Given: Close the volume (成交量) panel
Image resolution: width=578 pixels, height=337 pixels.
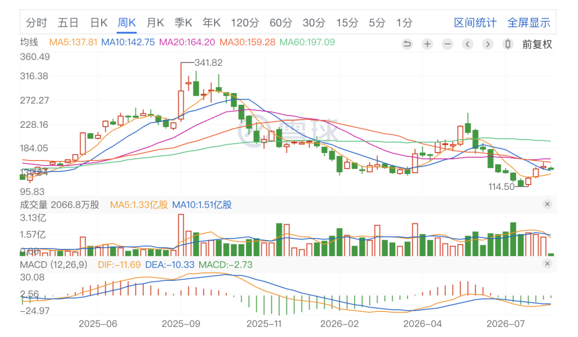Looking at the screenshot, I should tap(547, 204).
